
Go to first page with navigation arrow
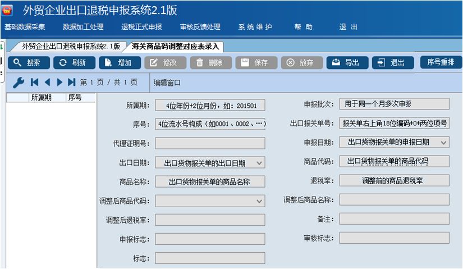pyautogui.click(x=35, y=82)
